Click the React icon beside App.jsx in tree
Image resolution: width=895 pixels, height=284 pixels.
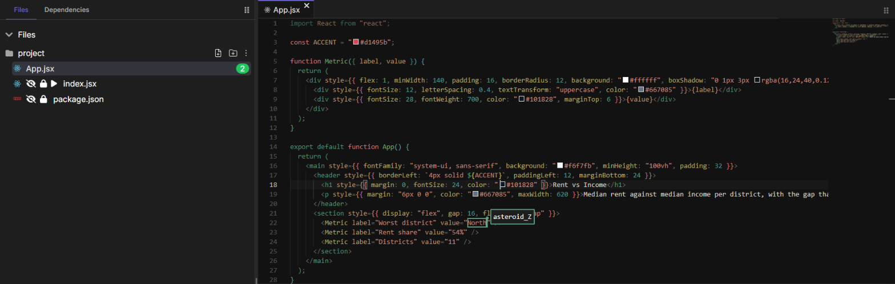pyautogui.click(x=17, y=68)
